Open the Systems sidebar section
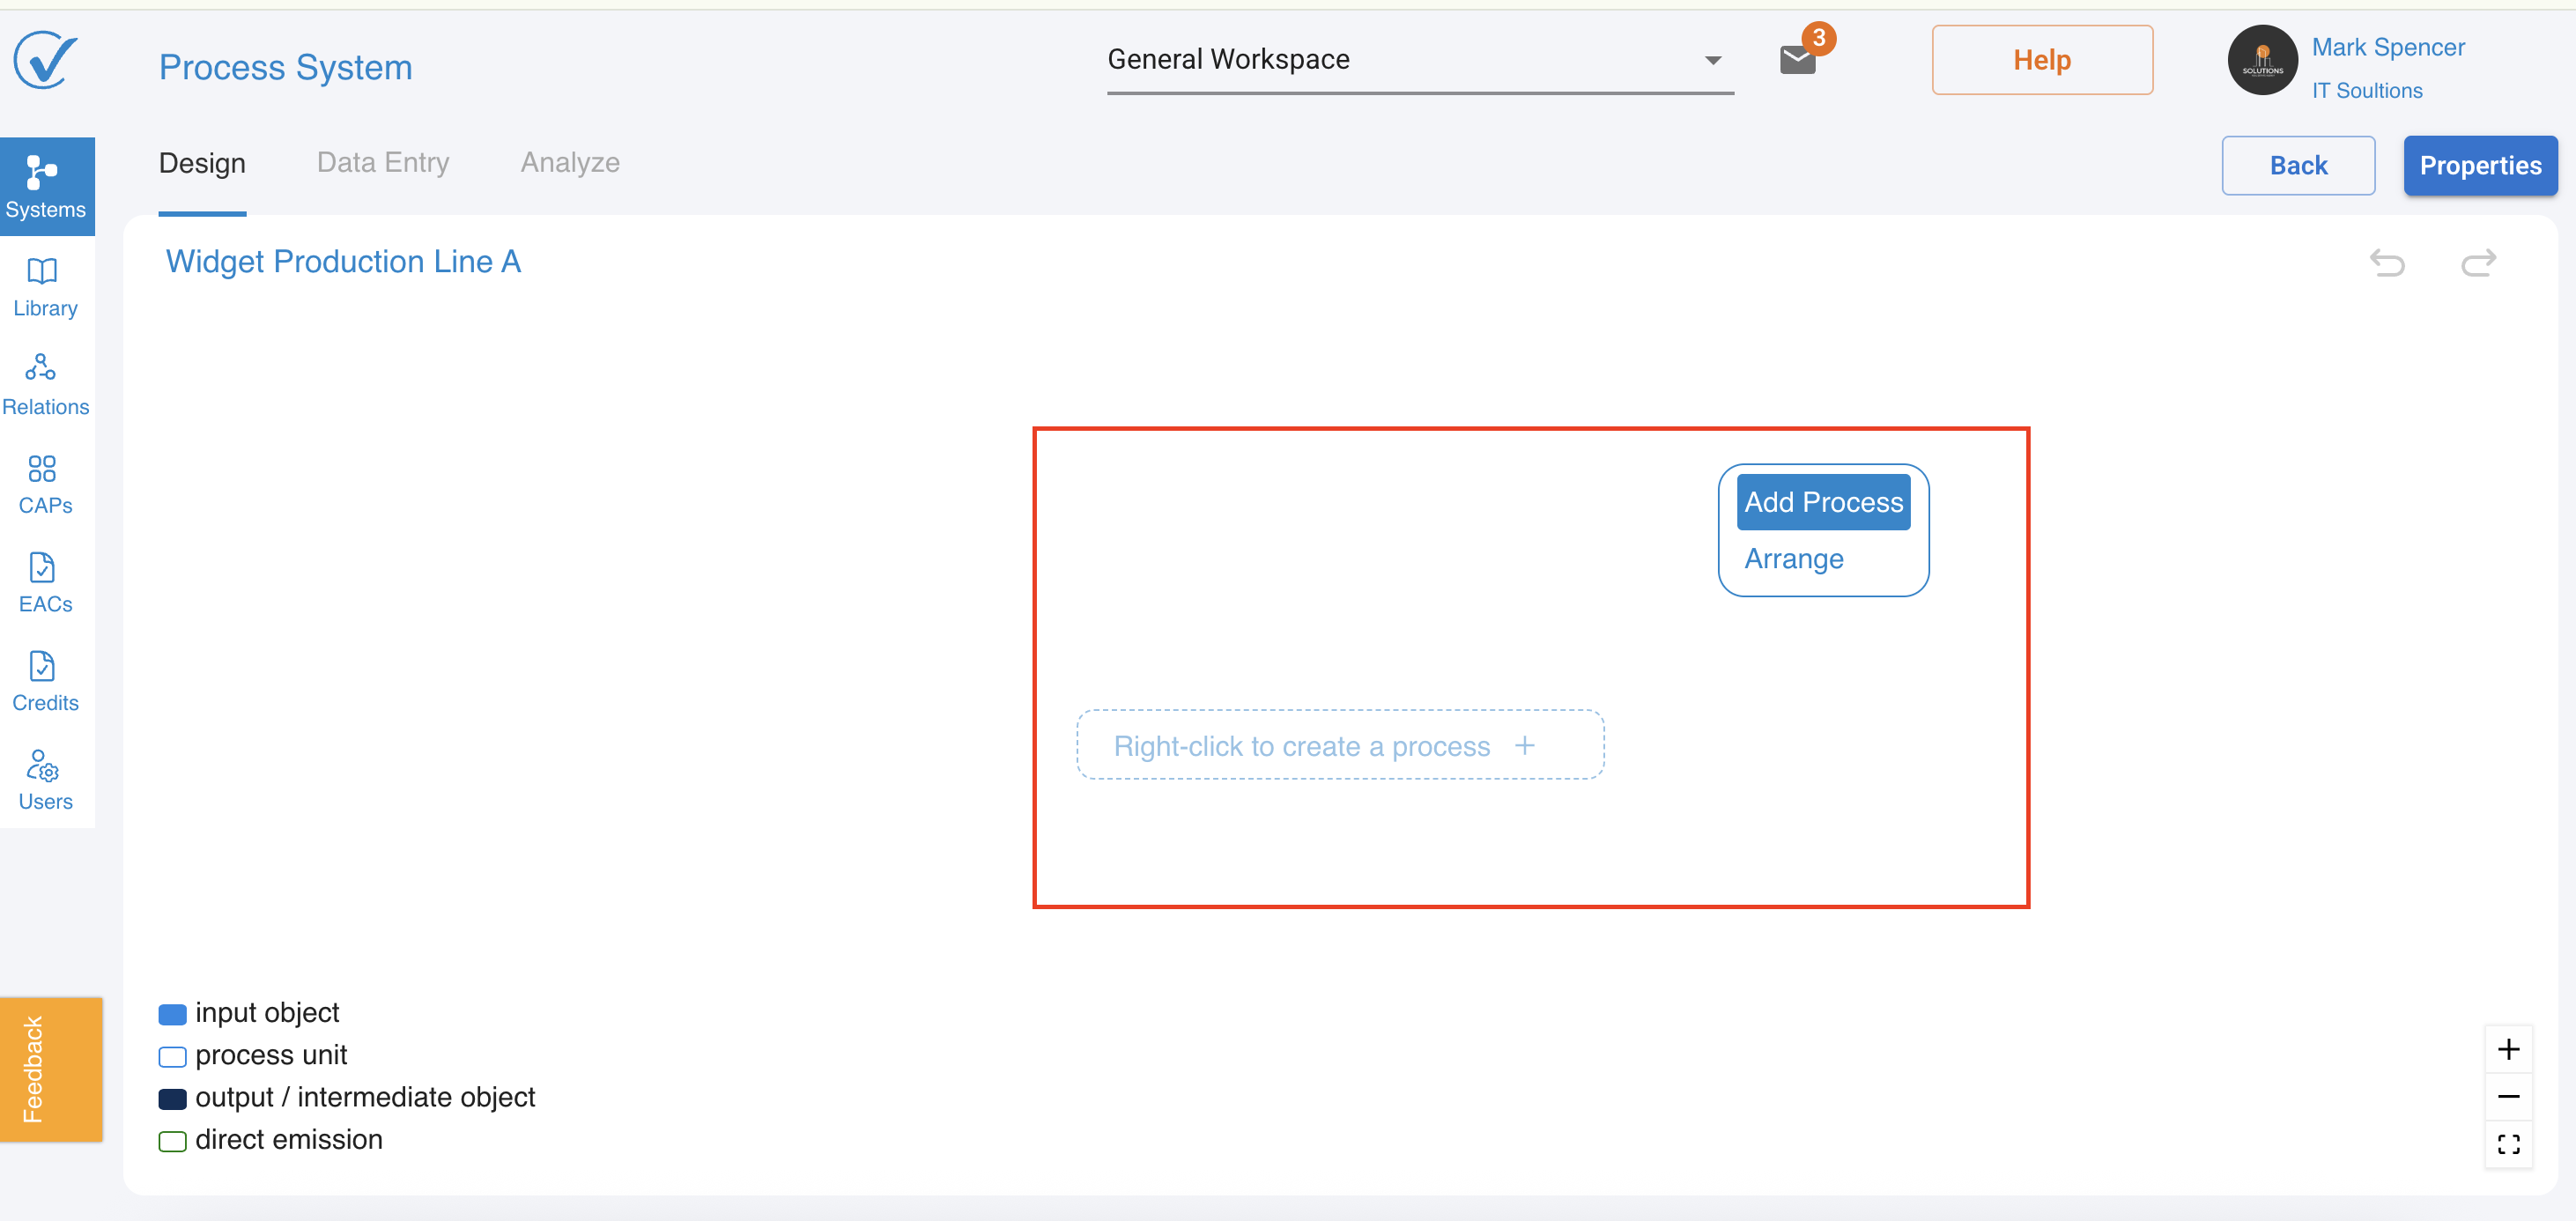The image size is (2576, 1221). click(45, 186)
